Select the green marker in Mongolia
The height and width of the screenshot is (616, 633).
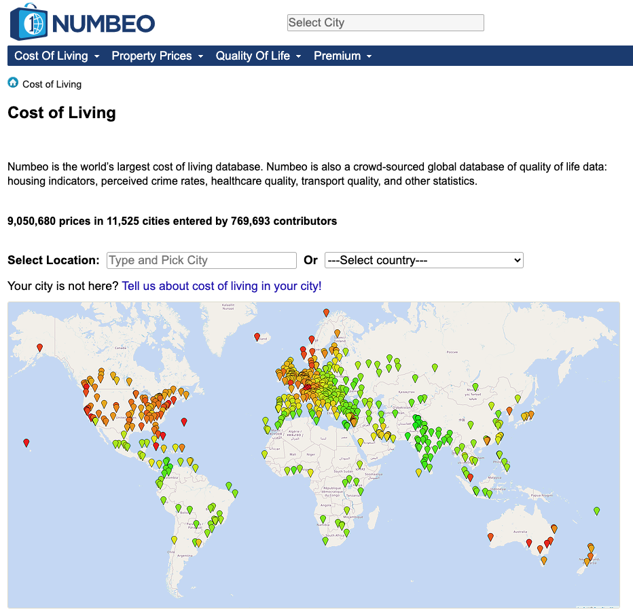click(x=475, y=387)
